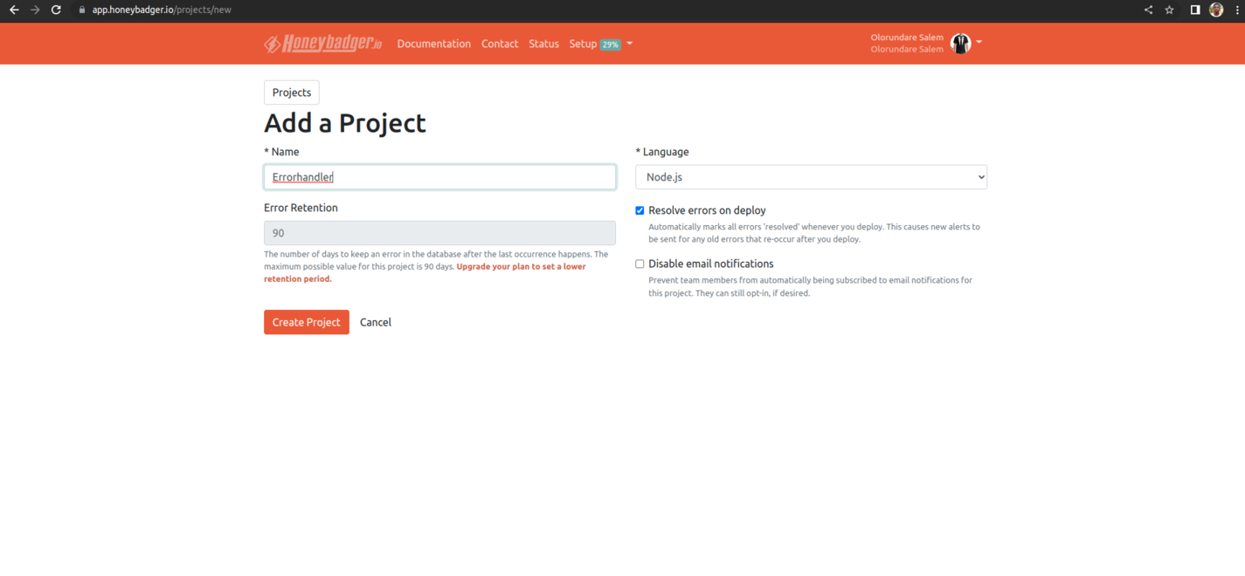Open the browser menu via three dots

tap(1236, 10)
